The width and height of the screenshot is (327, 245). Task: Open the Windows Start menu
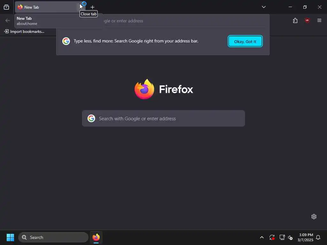click(10, 237)
